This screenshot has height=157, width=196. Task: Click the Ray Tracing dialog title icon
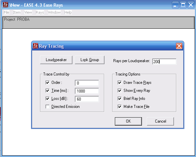[35, 46]
